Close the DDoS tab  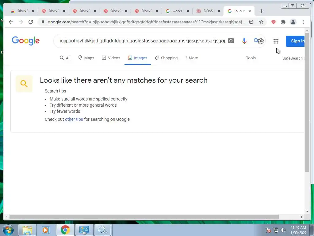point(219,11)
